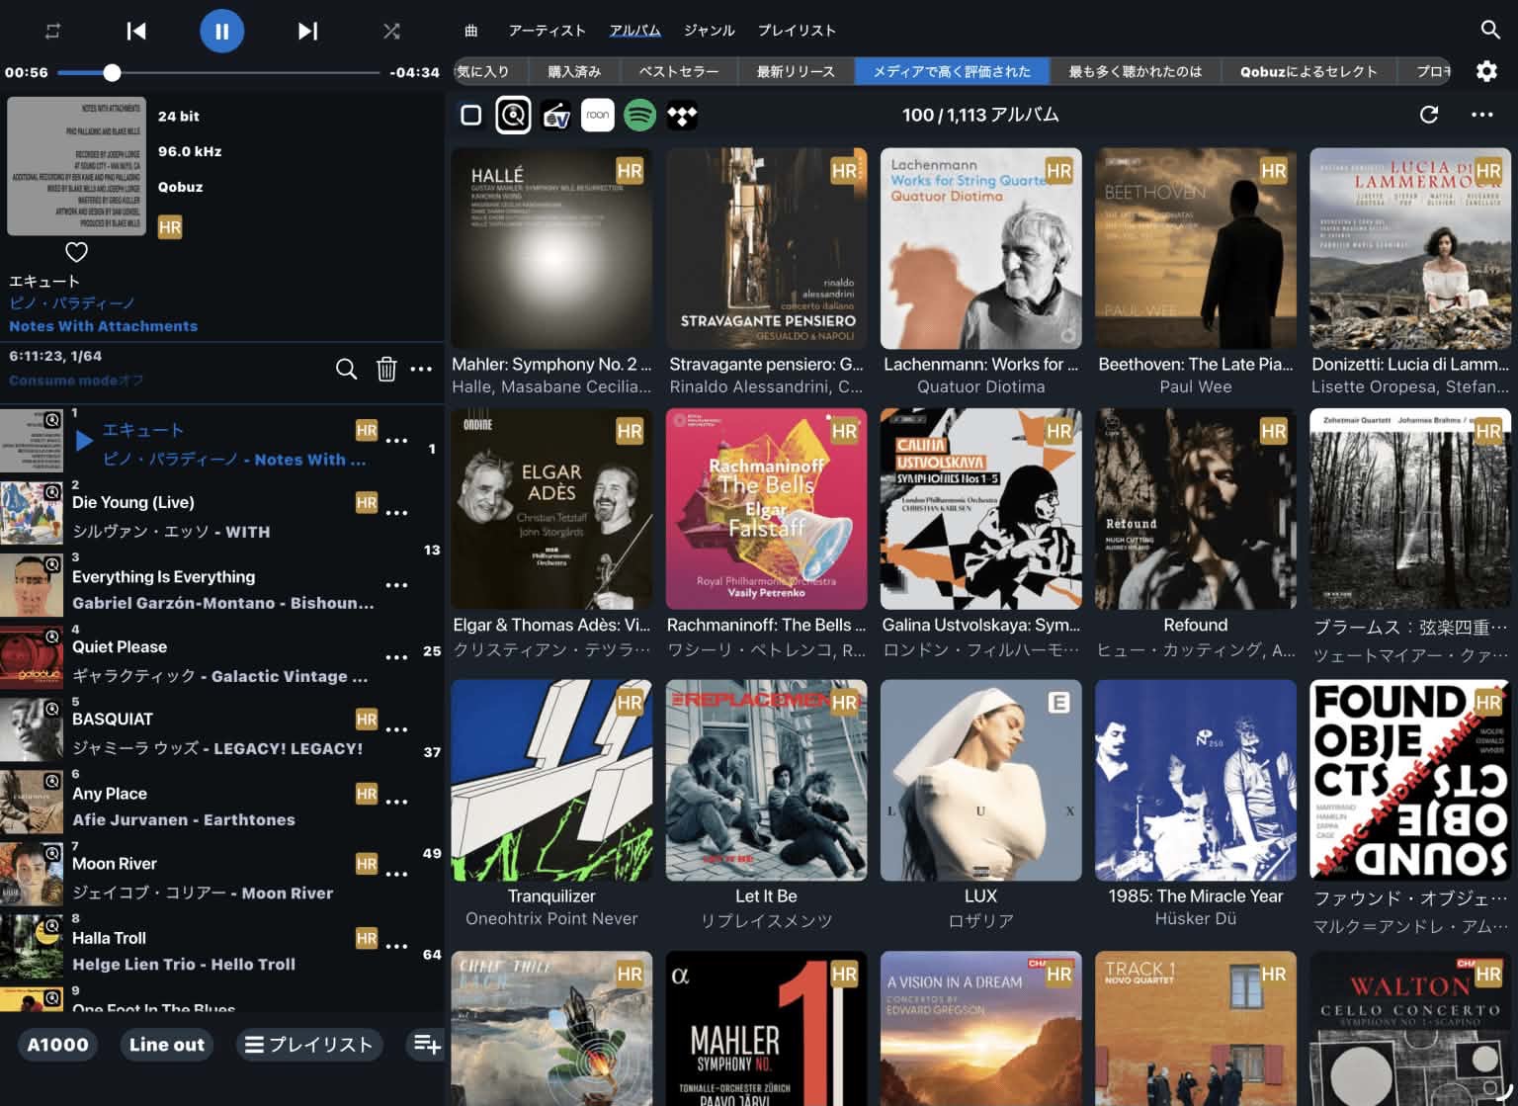Open options for BASQUIAT track
This screenshot has height=1106, width=1518.
pos(396,729)
